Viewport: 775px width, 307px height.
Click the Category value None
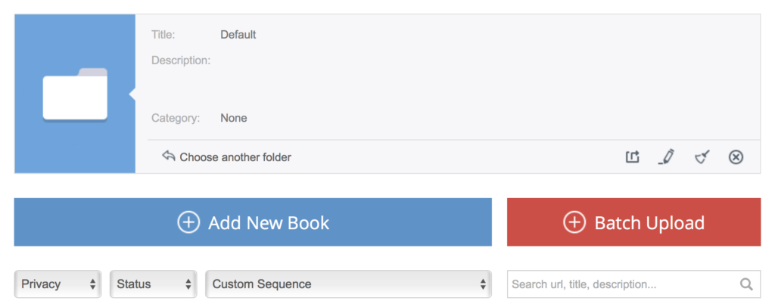coord(234,118)
